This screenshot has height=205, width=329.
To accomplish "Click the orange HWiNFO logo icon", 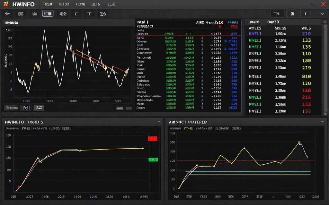I will pyautogui.click(x=6, y=4).
